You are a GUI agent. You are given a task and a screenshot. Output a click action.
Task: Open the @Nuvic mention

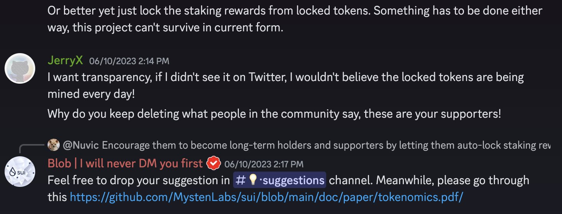click(x=80, y=145)
